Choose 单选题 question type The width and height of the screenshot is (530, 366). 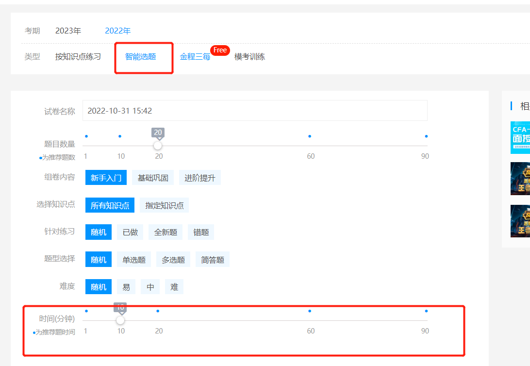(134, 260)
